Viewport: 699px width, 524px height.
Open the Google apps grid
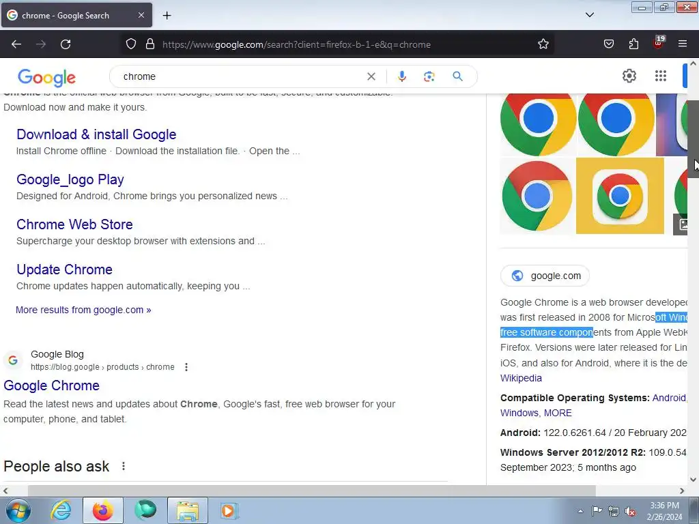tap(661, 76)
